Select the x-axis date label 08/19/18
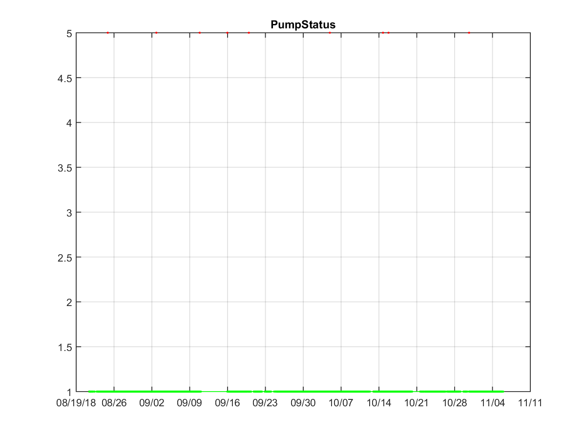The width and height of the screenshot is (586, 440). point(76,403)
